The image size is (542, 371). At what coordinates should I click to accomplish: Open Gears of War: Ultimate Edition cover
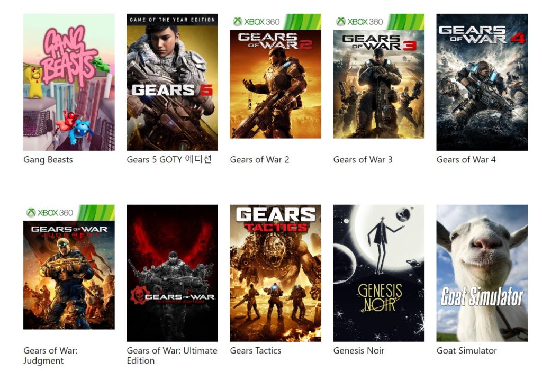[172, 273]
